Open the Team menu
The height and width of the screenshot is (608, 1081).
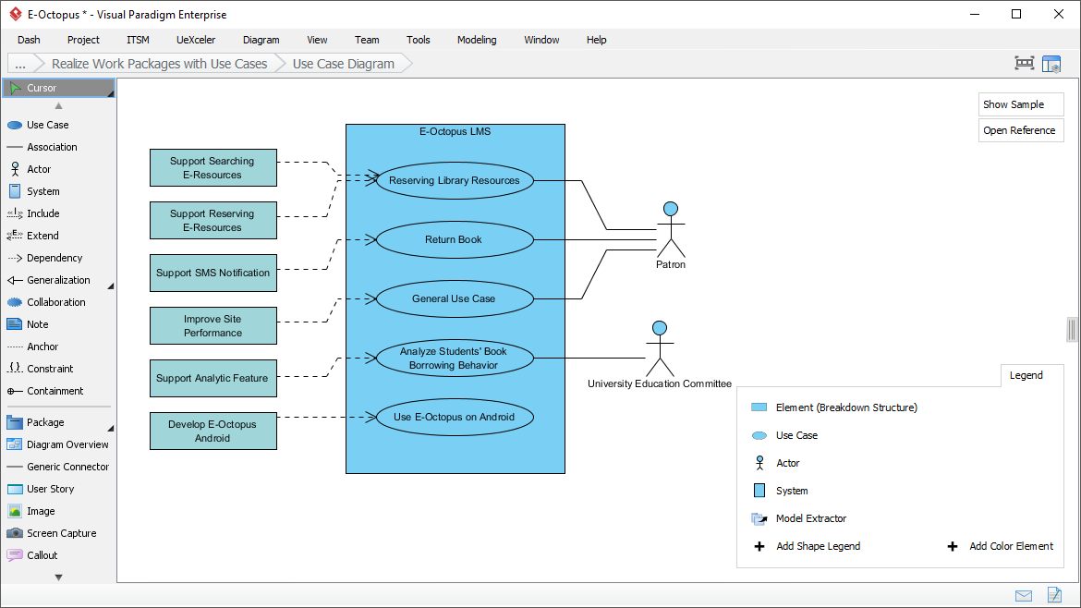(367, 40)
